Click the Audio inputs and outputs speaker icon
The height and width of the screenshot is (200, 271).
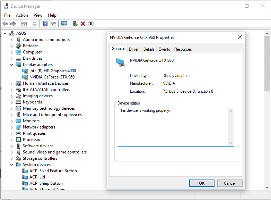[18, 40]
